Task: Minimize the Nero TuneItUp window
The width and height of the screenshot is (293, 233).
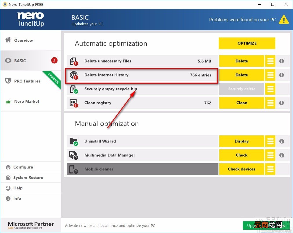Action: (x=260, y=4)
